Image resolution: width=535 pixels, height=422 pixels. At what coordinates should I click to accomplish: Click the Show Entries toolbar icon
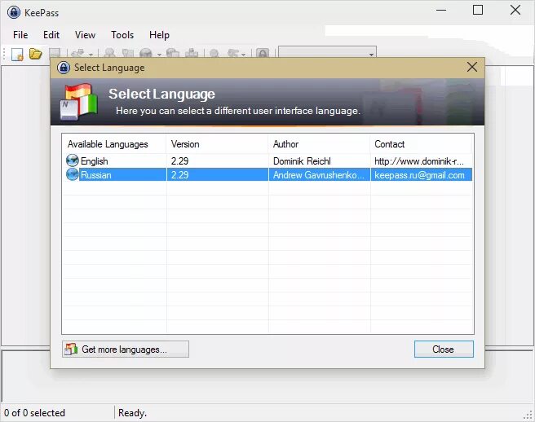[233, 53]
